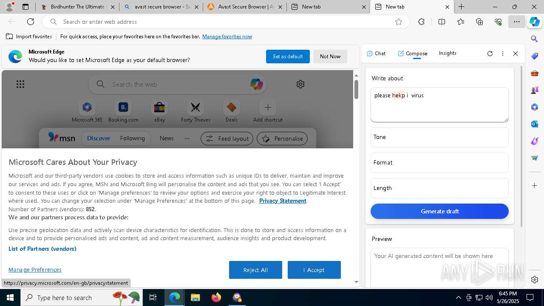Open Feed layout button
Viewport: 544px width, 306px height.
[x=227, y=139]
